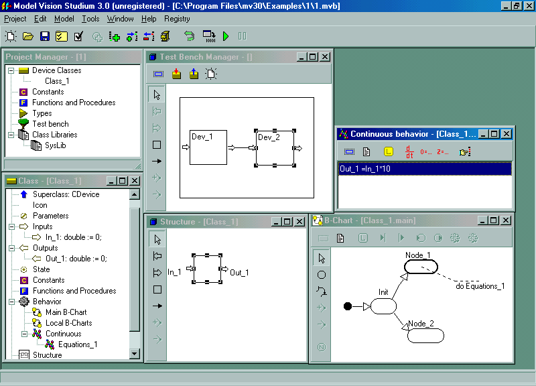Viewport: 536px width, 386px height.
Task: Click the red-arrow import icon in Test Bench Manager
Action: [176, 74]
